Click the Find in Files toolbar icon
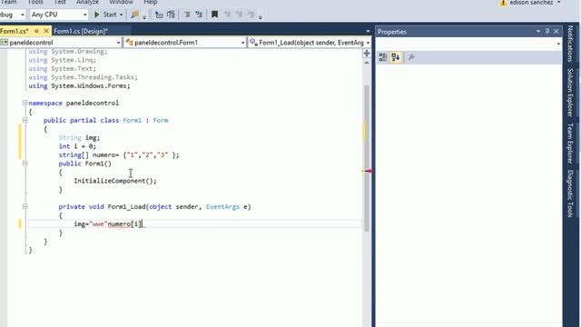 134,15
